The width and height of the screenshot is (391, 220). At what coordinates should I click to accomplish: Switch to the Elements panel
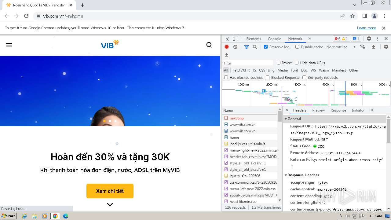pyautogui.click(x=254, y=39)
